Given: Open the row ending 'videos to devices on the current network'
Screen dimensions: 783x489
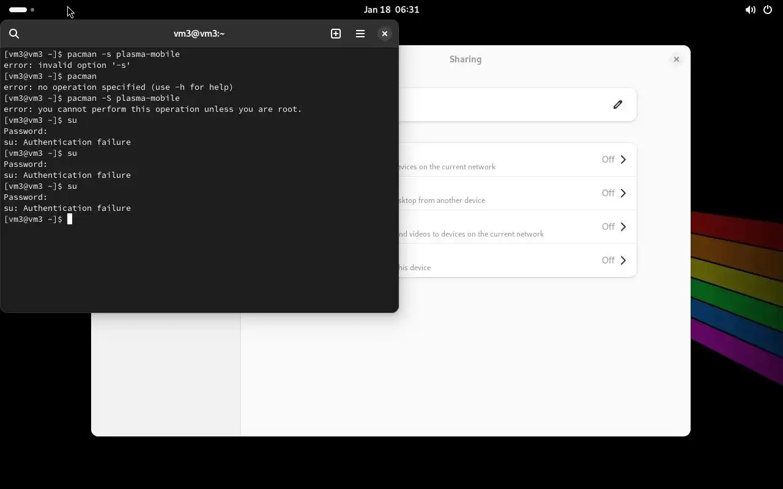Looking at the screenshot, I should (518, 227).
